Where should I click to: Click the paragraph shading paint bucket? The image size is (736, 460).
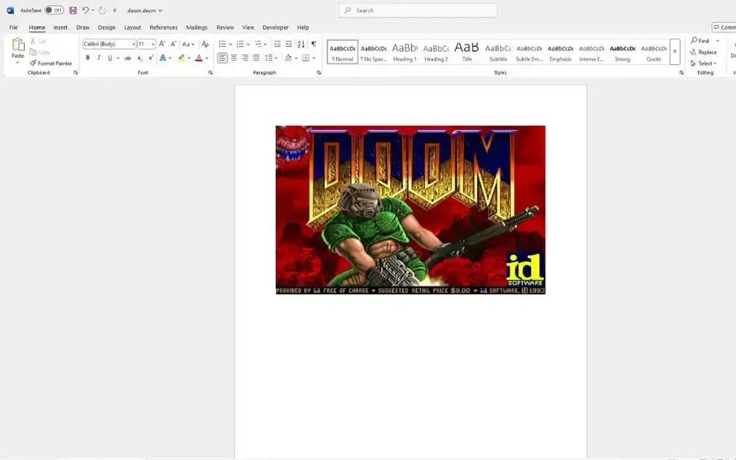288,58
